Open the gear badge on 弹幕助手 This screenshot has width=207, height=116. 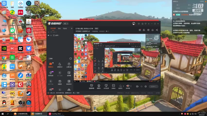click(x=53, y=63)
